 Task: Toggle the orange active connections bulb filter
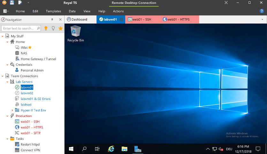(x=46, y=28)
